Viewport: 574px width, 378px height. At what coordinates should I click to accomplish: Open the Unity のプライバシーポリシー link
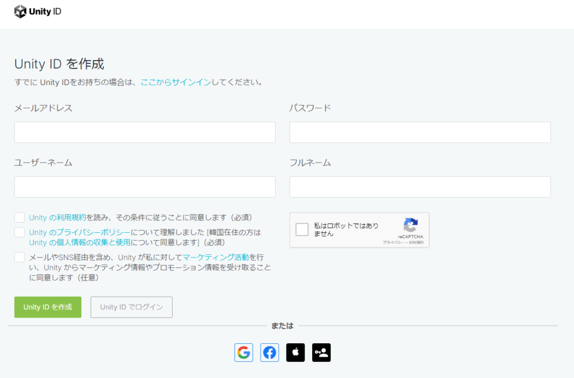tap(80, 232)
